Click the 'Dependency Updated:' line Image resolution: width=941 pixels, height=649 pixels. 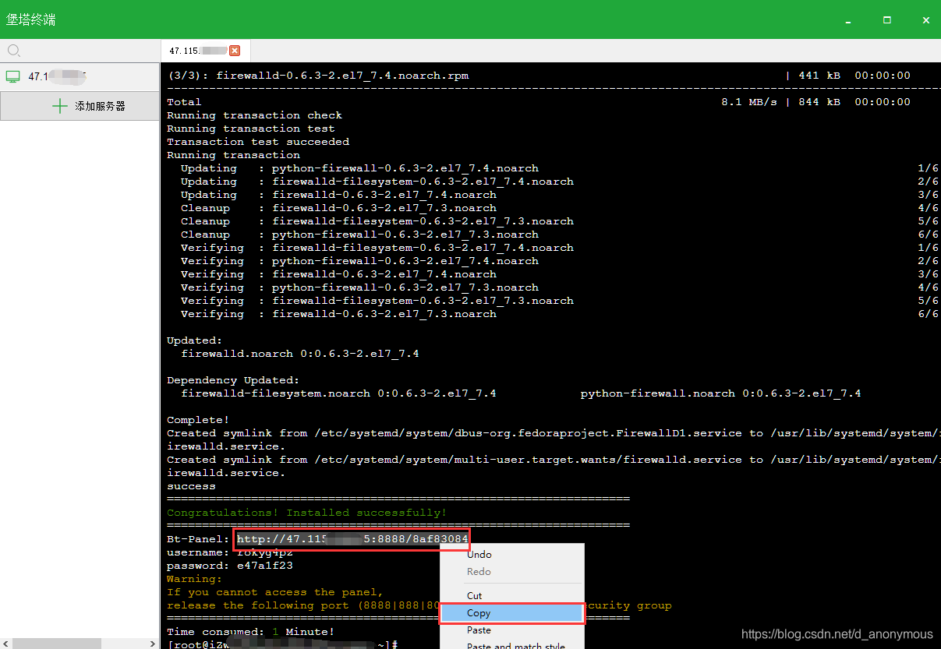pyautogui.click(x=233, y=380)
